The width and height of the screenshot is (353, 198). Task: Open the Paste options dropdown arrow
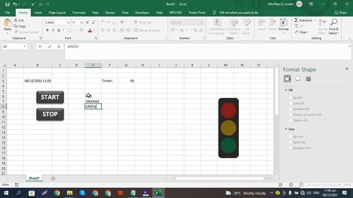(7, 33)
